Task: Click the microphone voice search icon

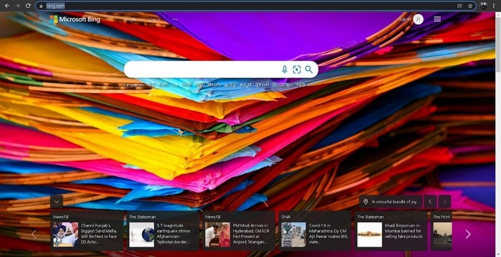Action: pyautogui.click(x=284, y=70)
